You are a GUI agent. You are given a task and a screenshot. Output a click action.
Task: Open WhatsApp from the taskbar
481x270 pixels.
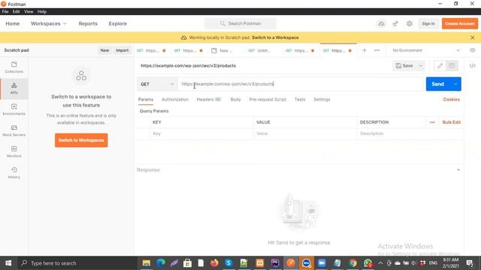coord(368,263)
